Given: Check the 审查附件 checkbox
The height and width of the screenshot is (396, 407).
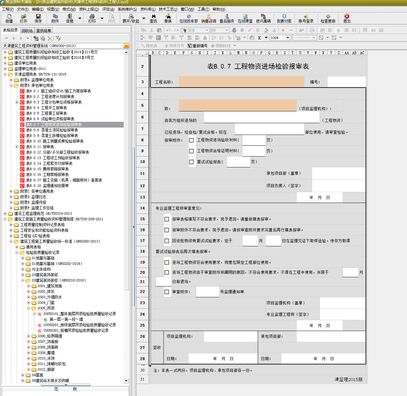Looking at the screenshot, I should pyautogui.click(x=167, y=292).
